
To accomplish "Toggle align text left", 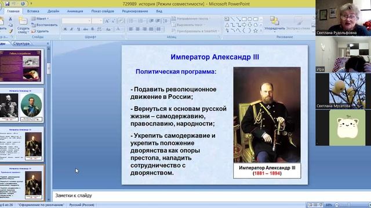I will (x=131, y=29).
